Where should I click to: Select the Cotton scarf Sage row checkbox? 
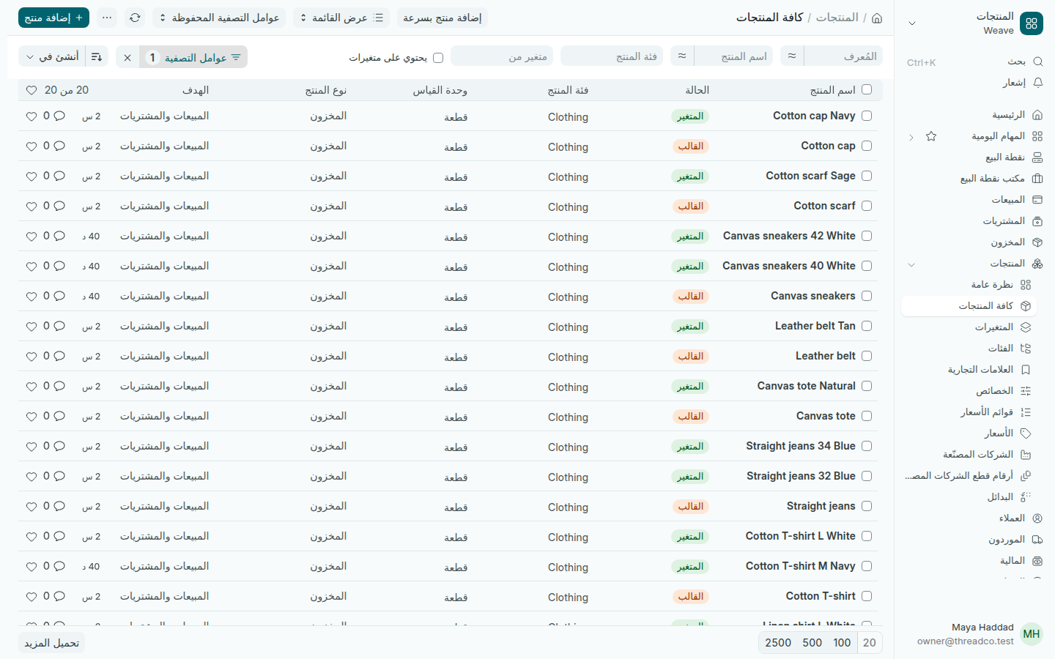[867, 176]
